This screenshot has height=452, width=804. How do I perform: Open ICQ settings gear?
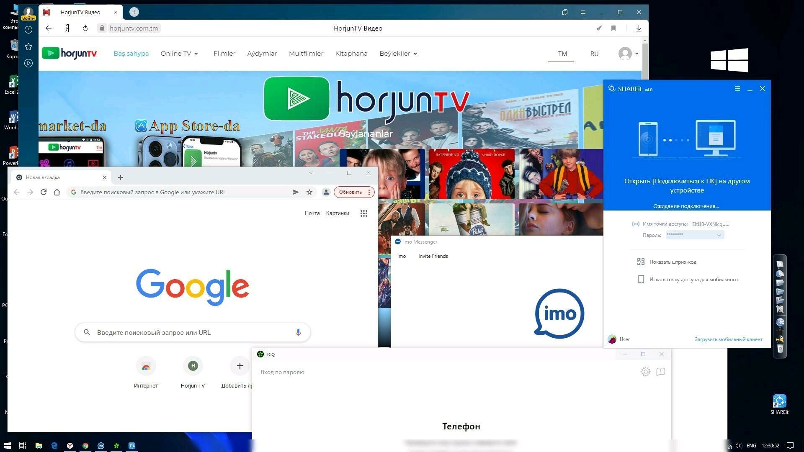pyautogui.click(x=645, y=372)
